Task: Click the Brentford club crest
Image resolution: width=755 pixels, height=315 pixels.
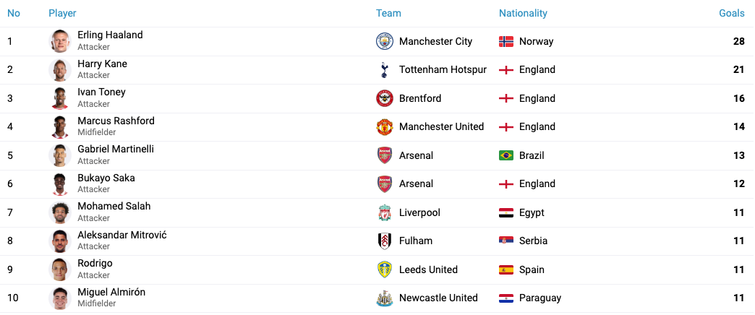Action: coord(384,98)
